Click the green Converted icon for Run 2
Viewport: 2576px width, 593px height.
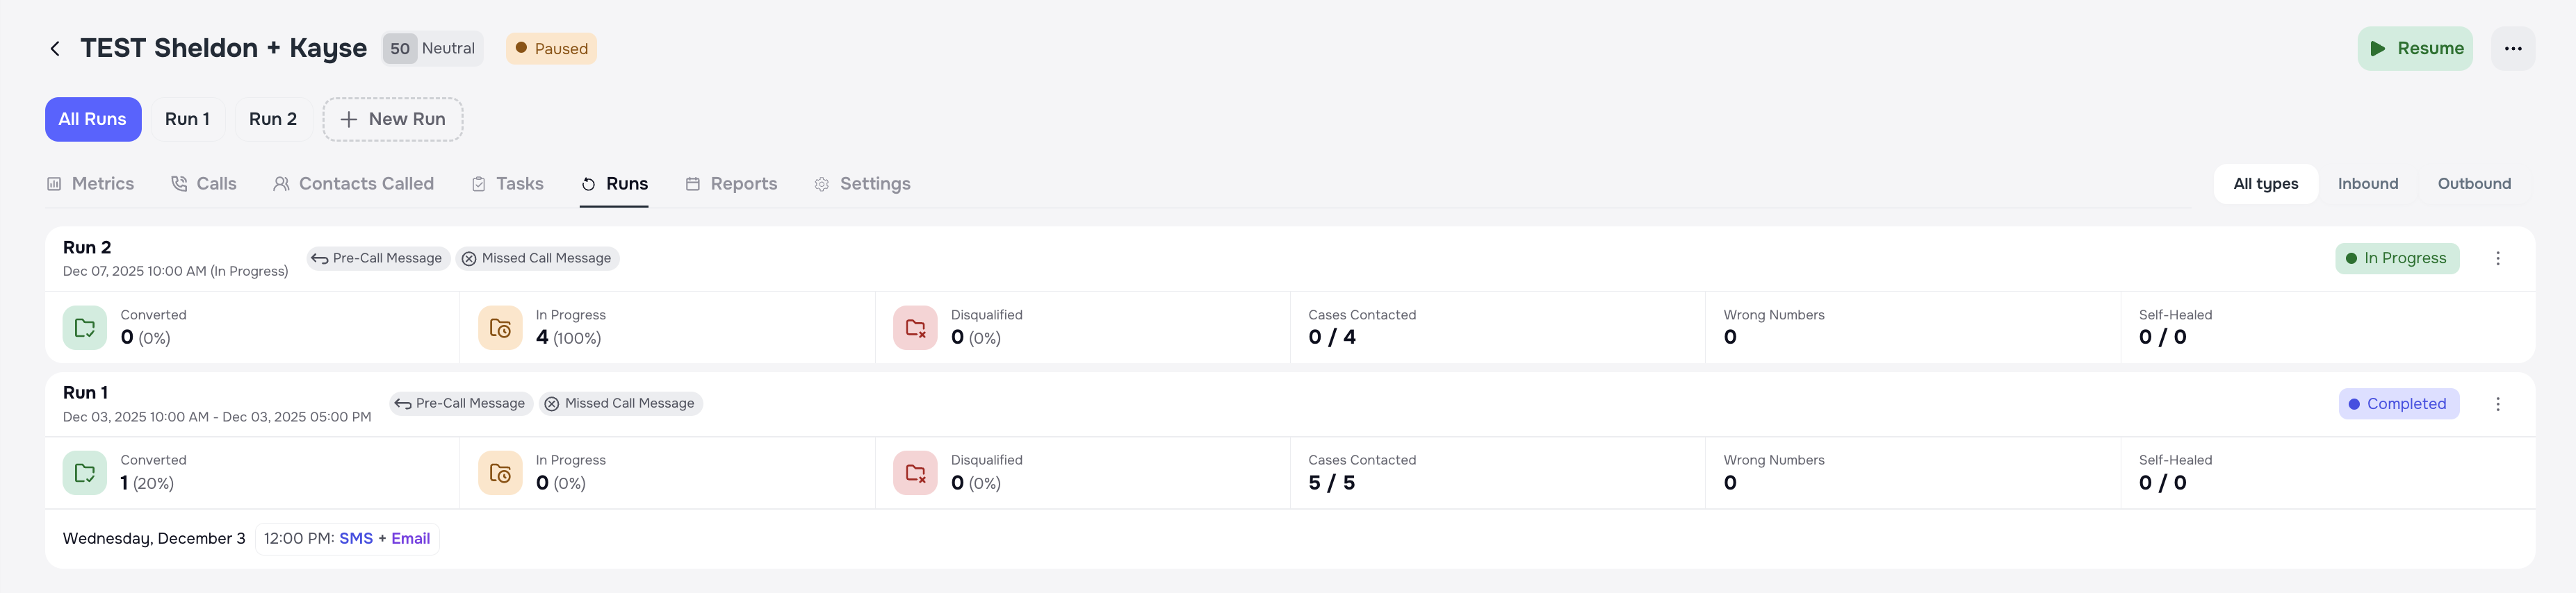[x=85, y=326]
